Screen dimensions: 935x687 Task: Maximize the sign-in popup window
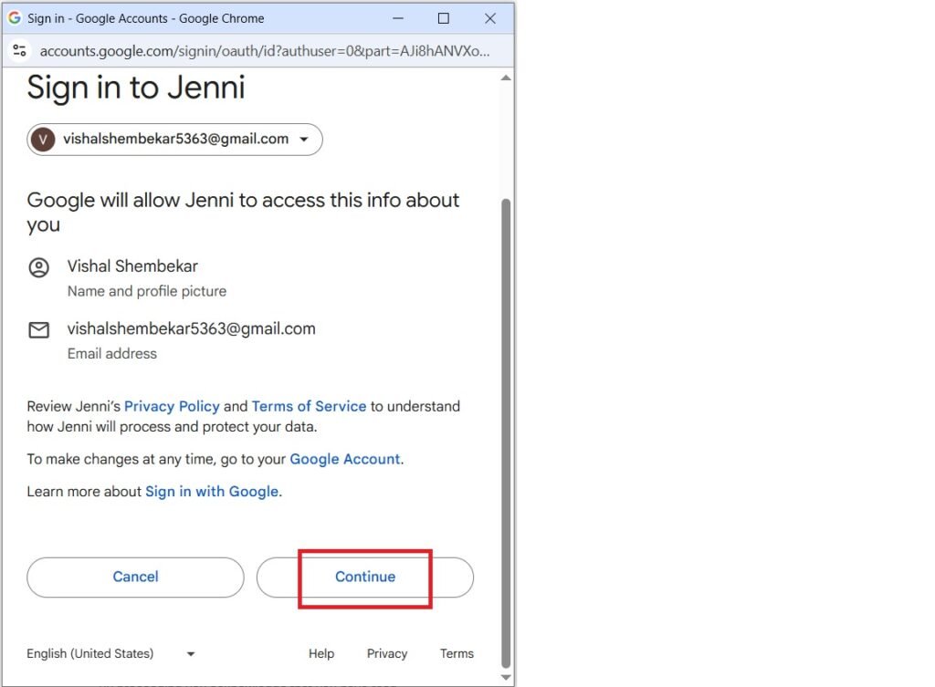tap(444, 18)
